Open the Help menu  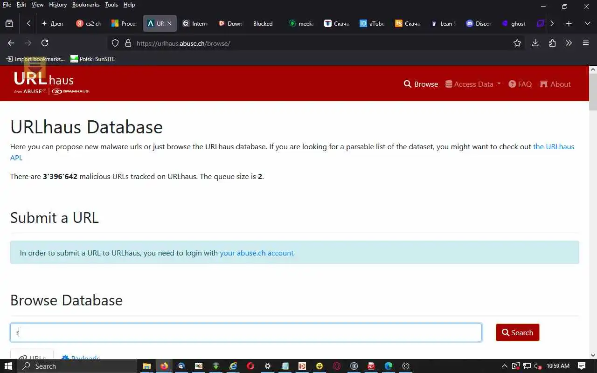pos(129,5)
